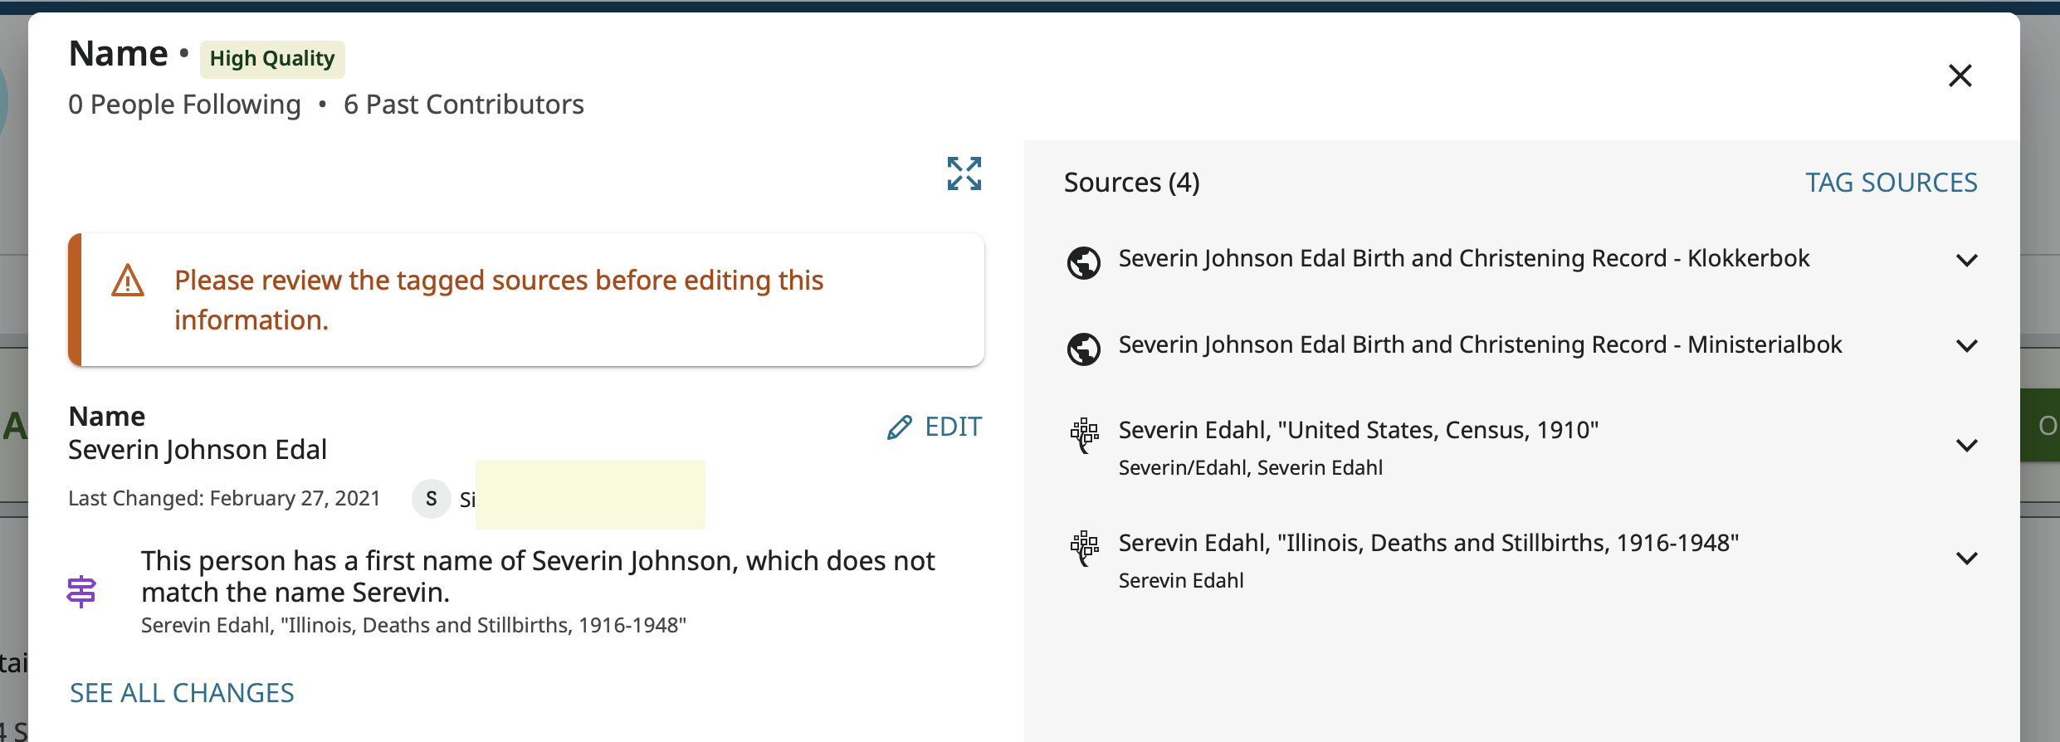Open TAG SOURCES
2060x742 pixels.
tap(1891, 183)
